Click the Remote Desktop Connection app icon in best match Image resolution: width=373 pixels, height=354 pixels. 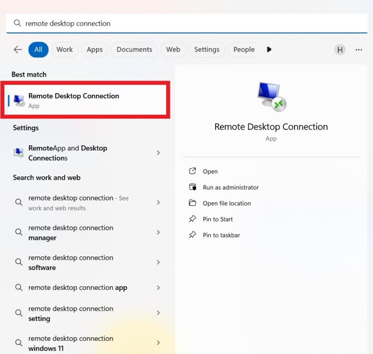[19, 101]
